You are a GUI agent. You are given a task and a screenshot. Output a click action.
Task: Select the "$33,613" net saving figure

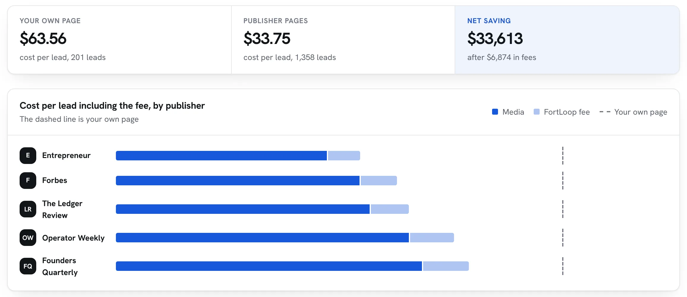coord(495,39)
